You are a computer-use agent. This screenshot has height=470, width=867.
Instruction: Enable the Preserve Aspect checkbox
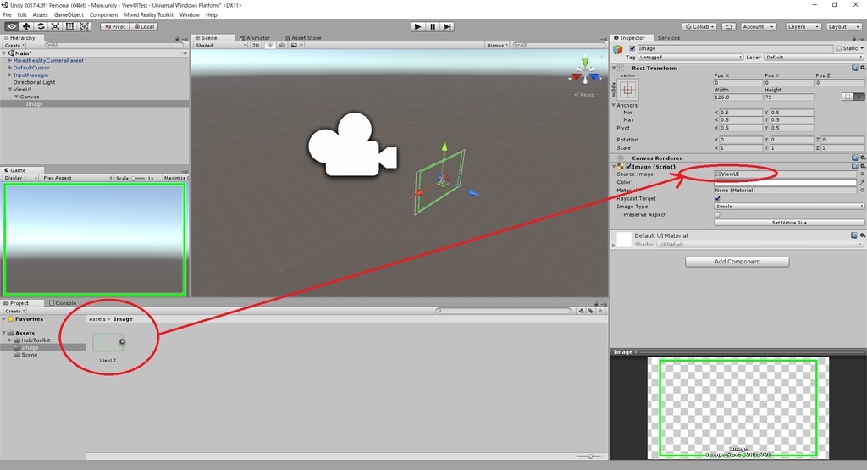point(717,214)
